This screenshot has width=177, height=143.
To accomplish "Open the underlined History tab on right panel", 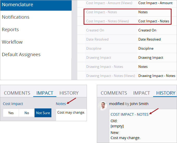I will click(x=166, y=93).
